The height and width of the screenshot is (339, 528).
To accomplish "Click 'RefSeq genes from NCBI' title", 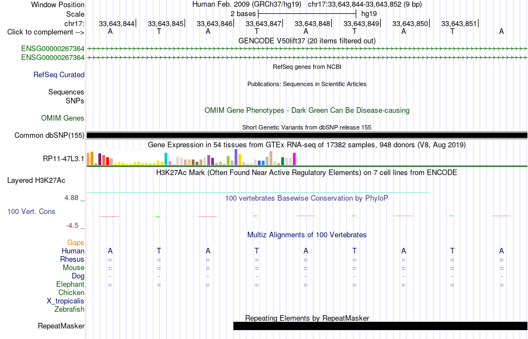I will (x=307, y=67).
